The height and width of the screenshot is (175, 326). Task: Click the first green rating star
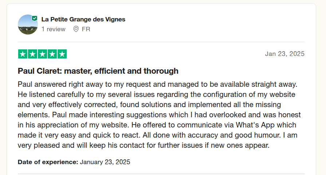point(23,54)
